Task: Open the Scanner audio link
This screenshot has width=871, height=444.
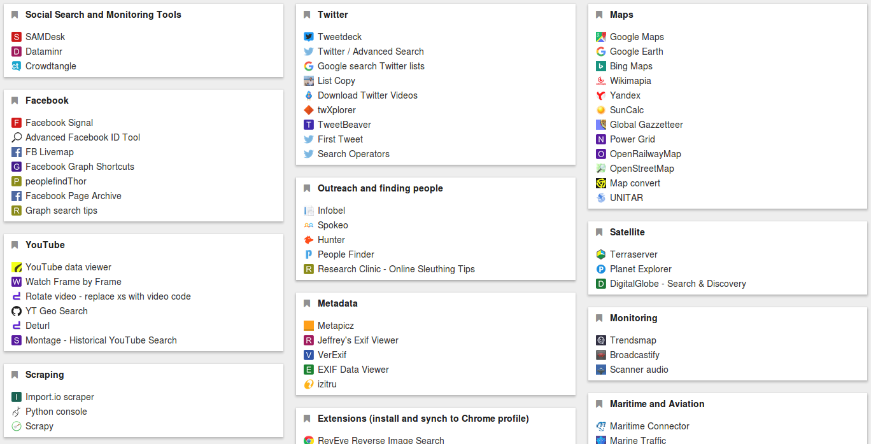Action: click(639, 370)
